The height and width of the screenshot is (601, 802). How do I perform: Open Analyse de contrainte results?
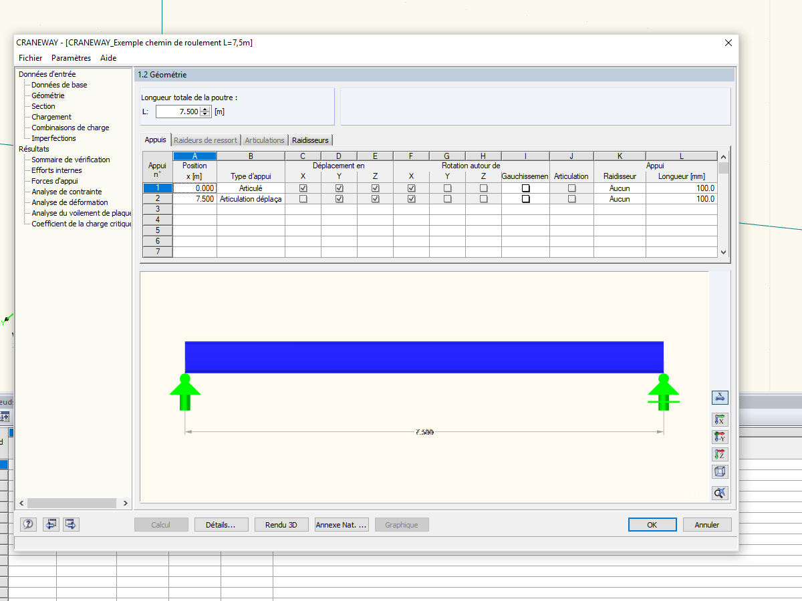click(x=67, y=192)
